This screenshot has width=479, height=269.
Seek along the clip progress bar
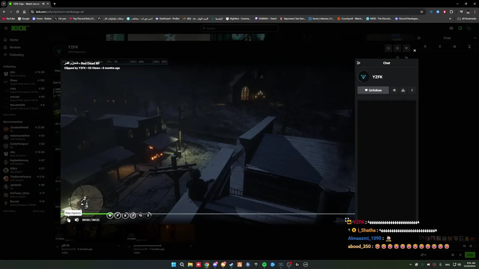(208, 214)
